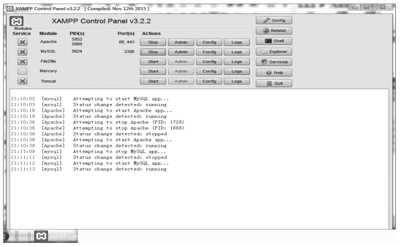Maximize the XAMPP window
The image size is (401, 247).
coord(367,7)
